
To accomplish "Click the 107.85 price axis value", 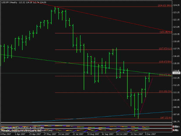I will coord(176,115).
